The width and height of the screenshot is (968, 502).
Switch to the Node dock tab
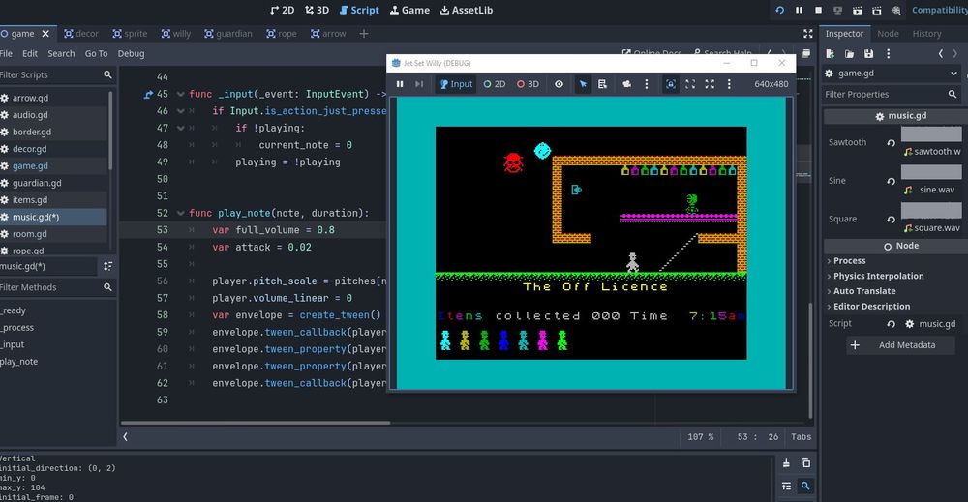(888, 33)
